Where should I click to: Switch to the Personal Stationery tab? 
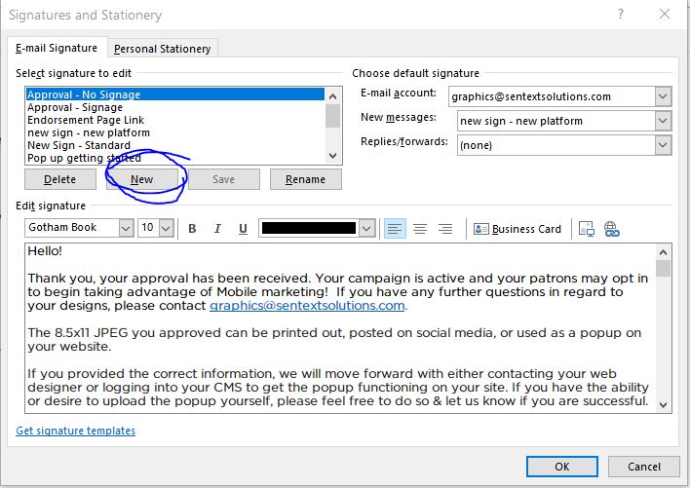[x=162, y=49]
